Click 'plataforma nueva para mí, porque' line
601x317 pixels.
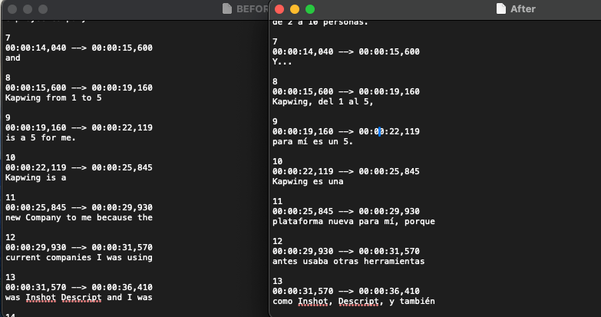(x=354, y=221)
